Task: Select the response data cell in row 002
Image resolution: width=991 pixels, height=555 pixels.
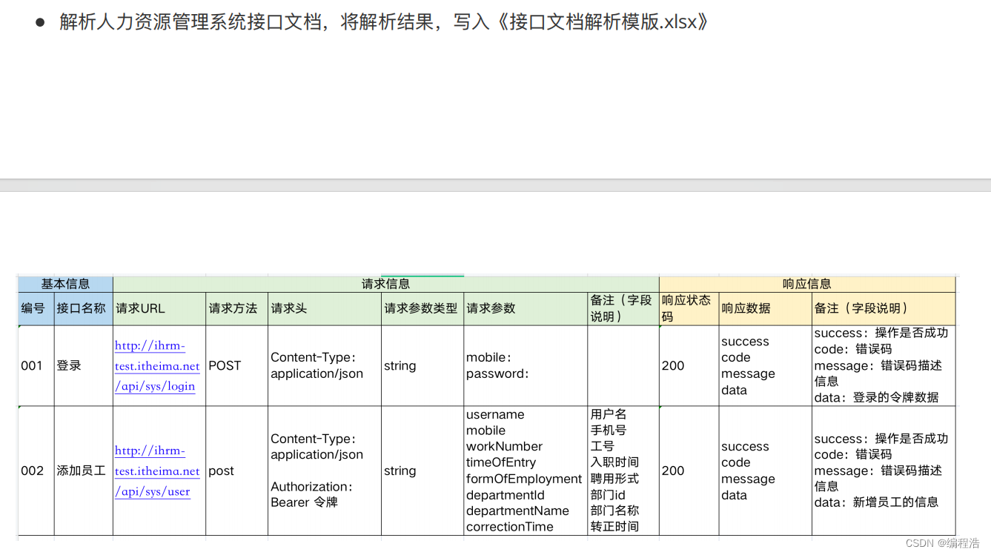Action: click(765, 471)
